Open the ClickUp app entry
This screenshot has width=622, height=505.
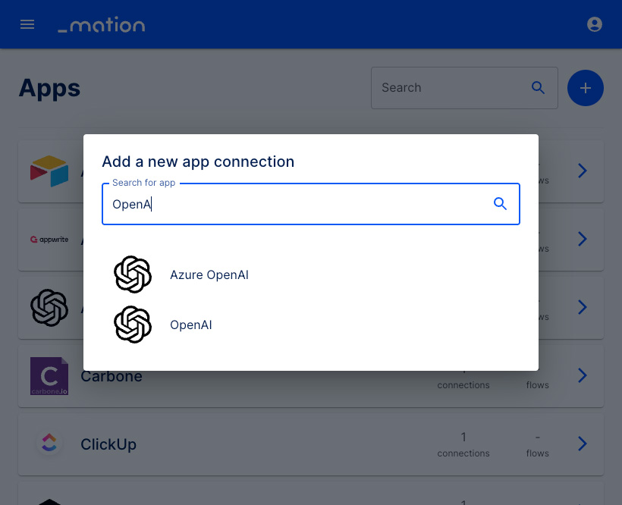[311, 444]
